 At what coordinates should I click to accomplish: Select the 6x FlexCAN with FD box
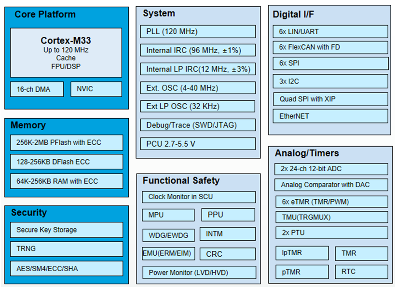pyautogui.click(x=330, y=47)
